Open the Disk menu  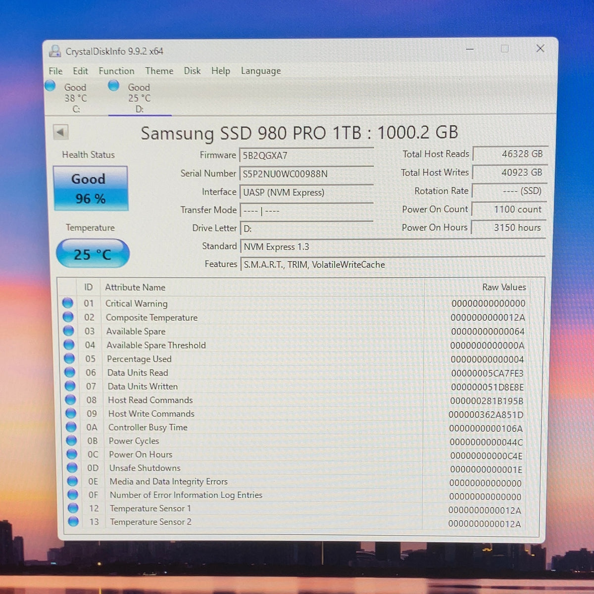click(192, 71)
